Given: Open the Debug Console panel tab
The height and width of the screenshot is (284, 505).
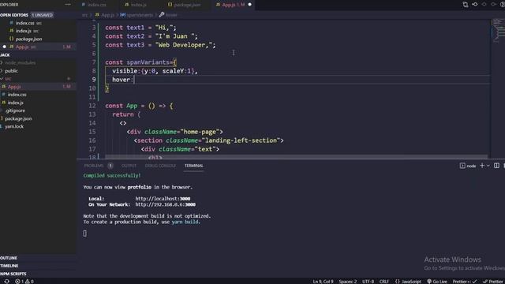Looking at the screenshot, I should [160, 166].
